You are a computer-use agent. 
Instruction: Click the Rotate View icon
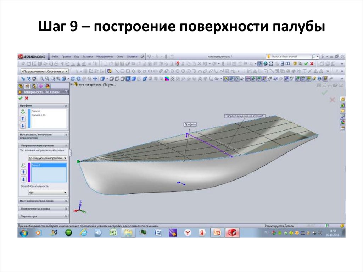click(x=73, y=78)
